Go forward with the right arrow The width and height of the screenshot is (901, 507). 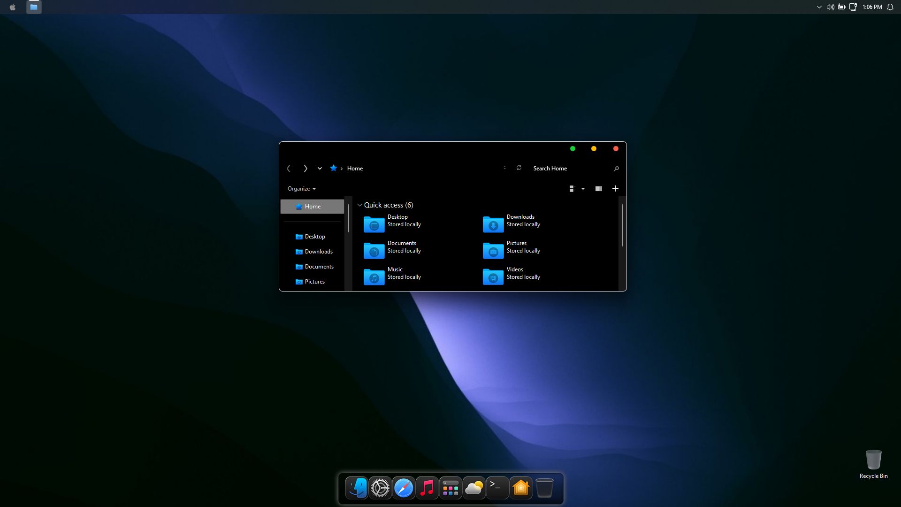305,169
